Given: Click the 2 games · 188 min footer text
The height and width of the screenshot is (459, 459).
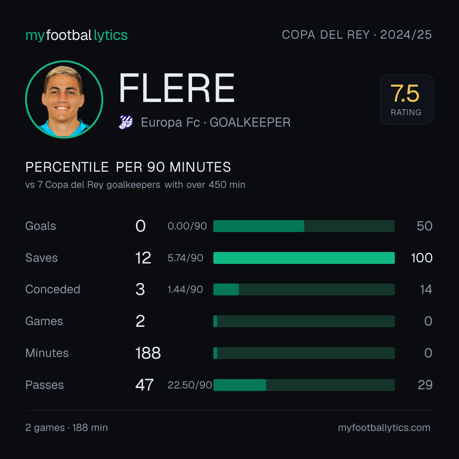Looking at the screenshot, I should [x=66, y=428].
